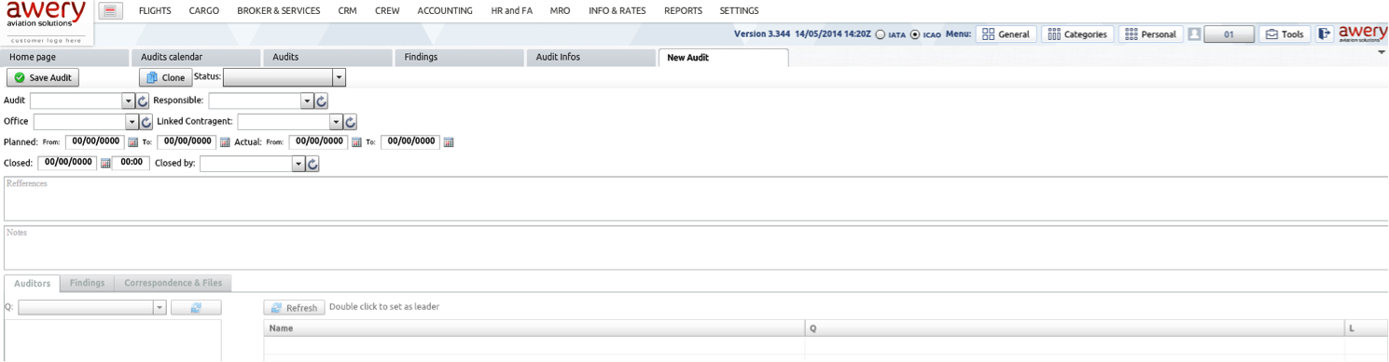Click the refresh icon beside Responsible dropdown

(x=321, y=101)
